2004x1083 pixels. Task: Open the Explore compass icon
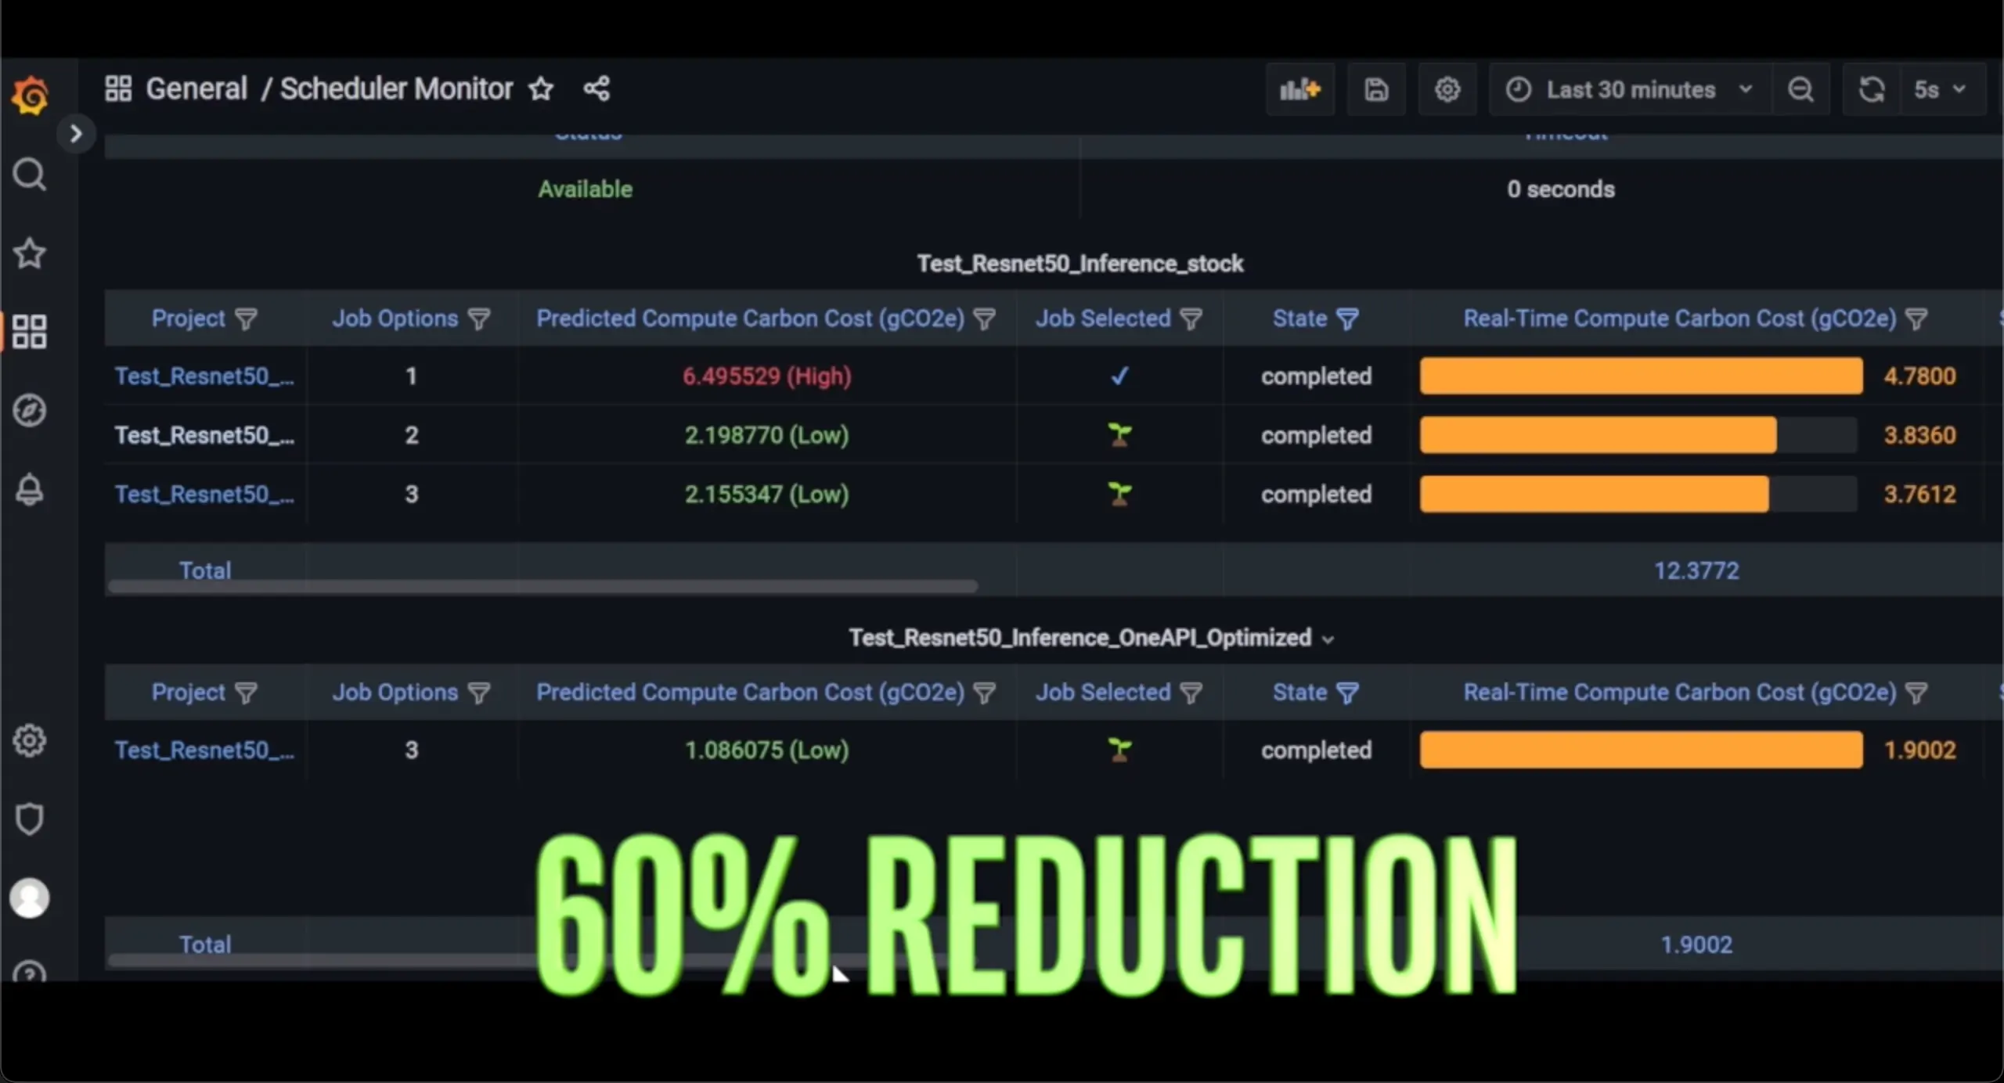[30, 410]
